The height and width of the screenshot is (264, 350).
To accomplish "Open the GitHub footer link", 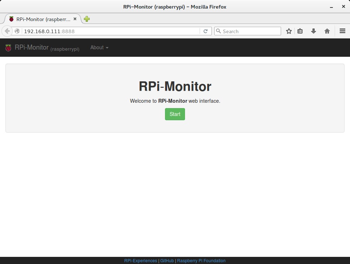I will tap(167, 260).
